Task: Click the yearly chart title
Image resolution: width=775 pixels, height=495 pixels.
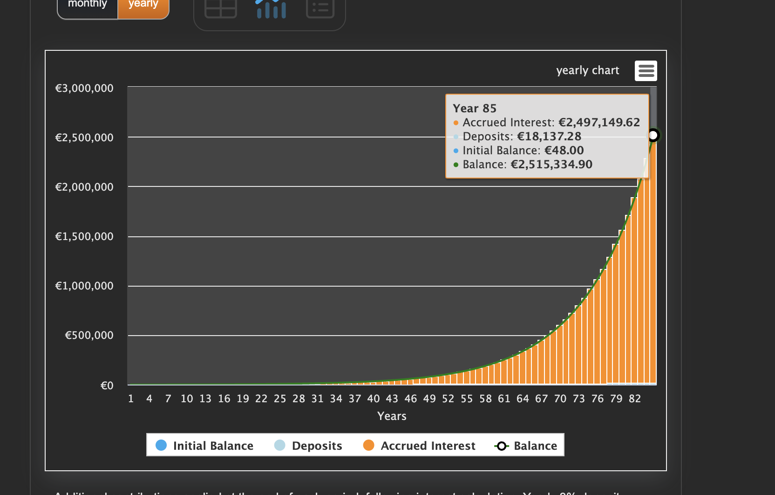Action: click(x=587, y=70)
